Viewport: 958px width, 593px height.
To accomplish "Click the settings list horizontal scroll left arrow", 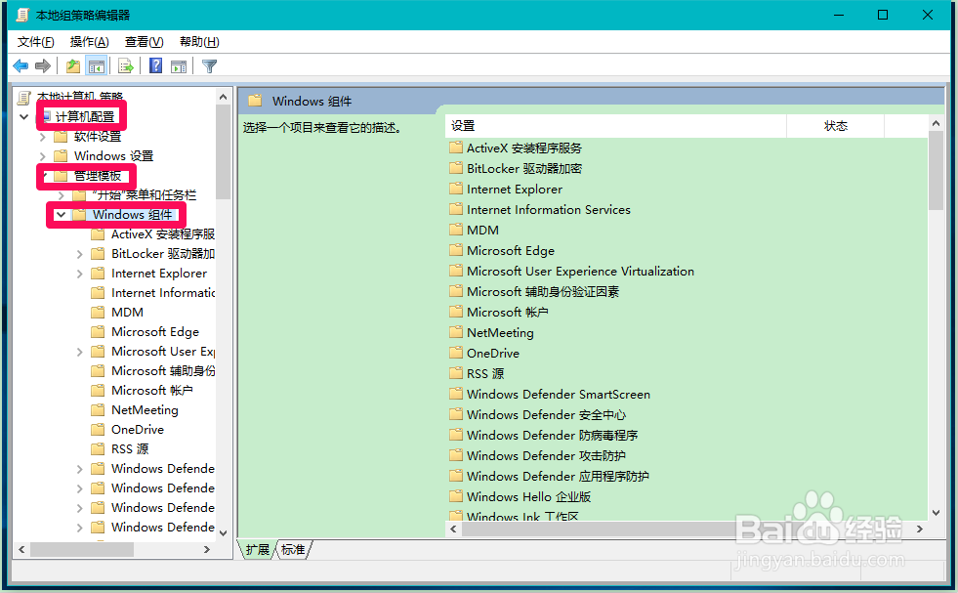I will [453, 529].
